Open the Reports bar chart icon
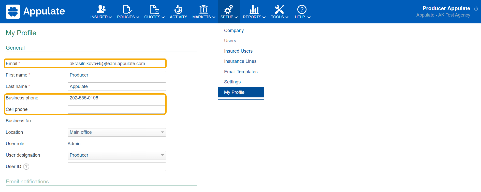The height and width of the screenshot is (192, 481). [254, 9]
